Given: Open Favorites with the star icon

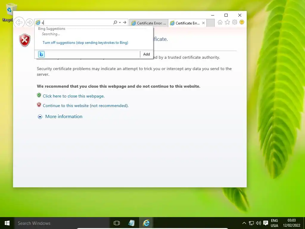Looking at the screenshot, I should [227, 22].
